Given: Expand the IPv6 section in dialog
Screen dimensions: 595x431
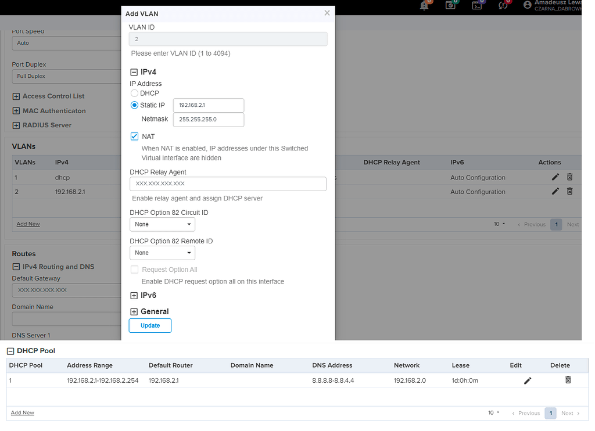Looking at the screenshot, I should pos(134,296).
